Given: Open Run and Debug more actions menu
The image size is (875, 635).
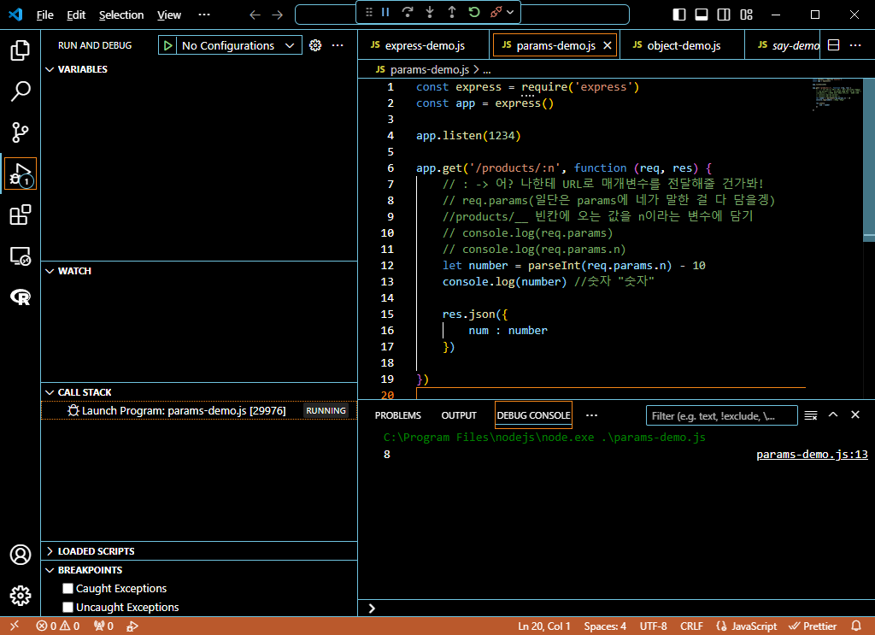Looking at the screenshot, I should (x=338, y=45).
